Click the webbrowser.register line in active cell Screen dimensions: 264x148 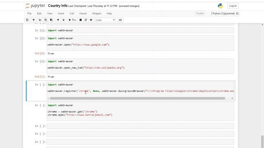[x=141, y=91]
